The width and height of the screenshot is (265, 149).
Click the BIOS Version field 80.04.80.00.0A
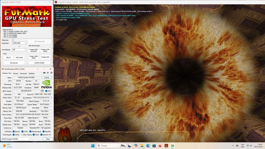tap(26, 91)
